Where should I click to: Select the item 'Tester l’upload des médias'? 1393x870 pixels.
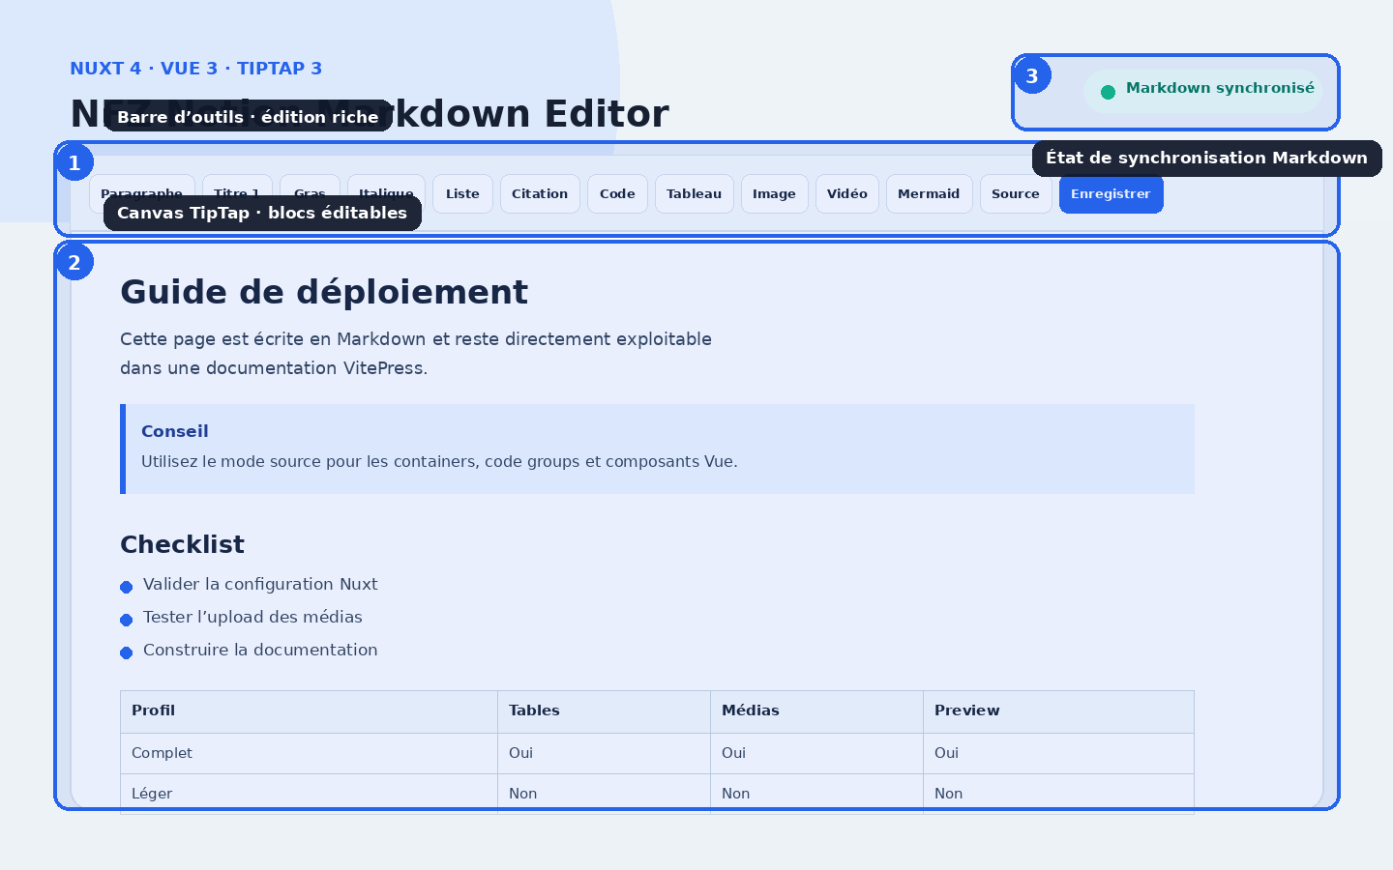[x=252, y=617]
